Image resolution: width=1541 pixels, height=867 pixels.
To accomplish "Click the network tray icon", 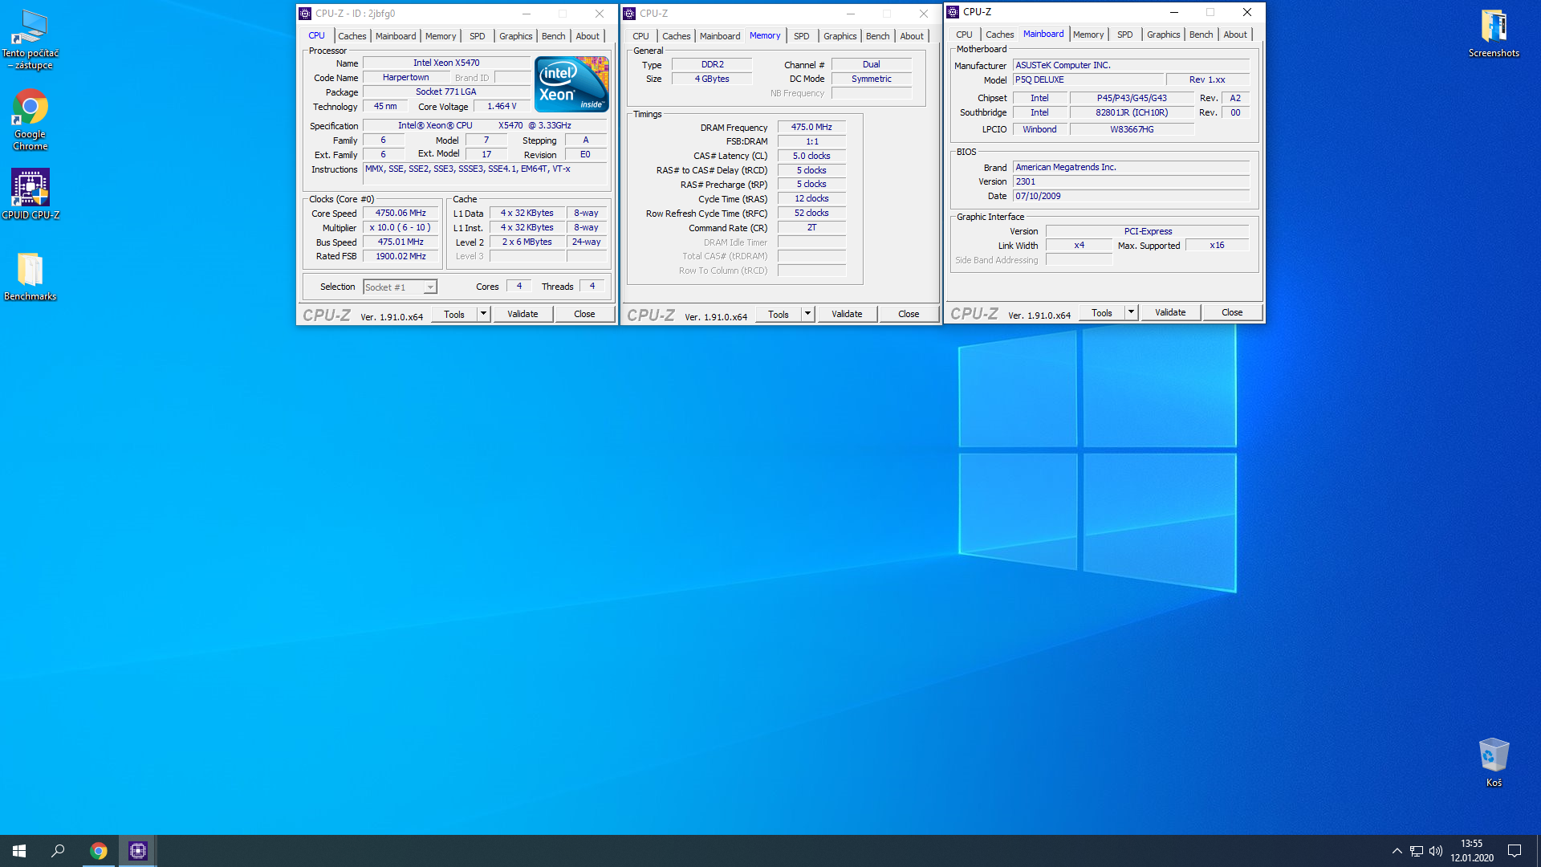I will pos(1416,851).
